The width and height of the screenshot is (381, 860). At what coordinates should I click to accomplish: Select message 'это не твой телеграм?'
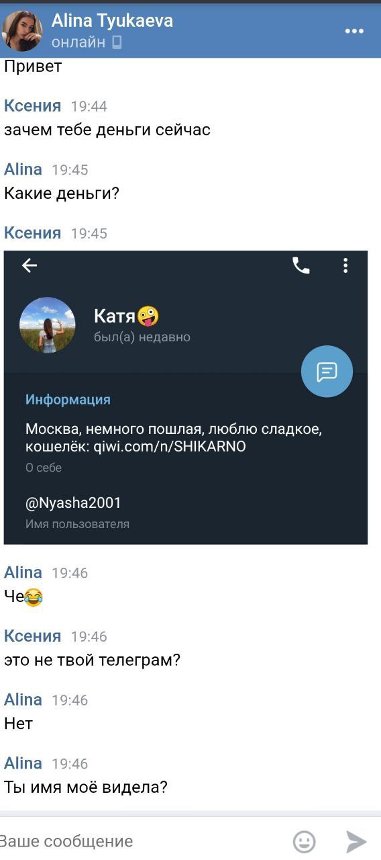(x=93, y=660)
